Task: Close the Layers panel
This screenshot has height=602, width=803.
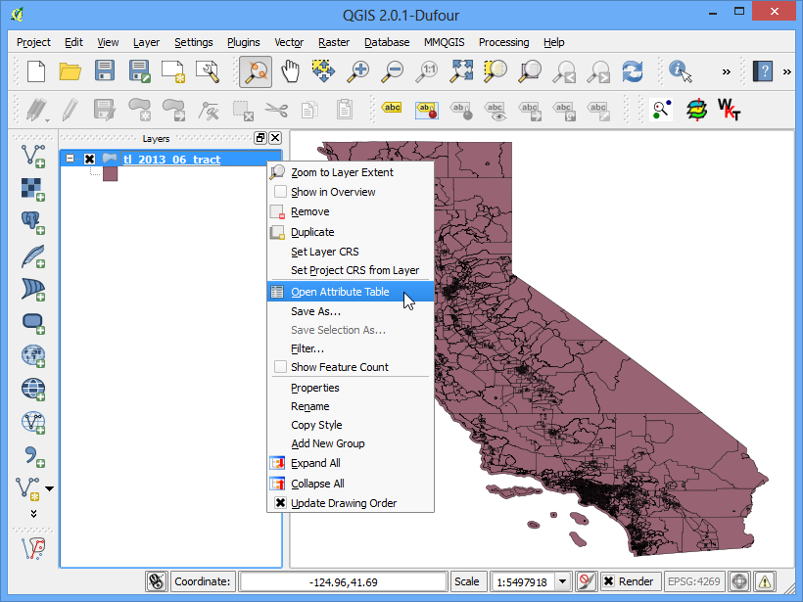Action: (275, 138)
